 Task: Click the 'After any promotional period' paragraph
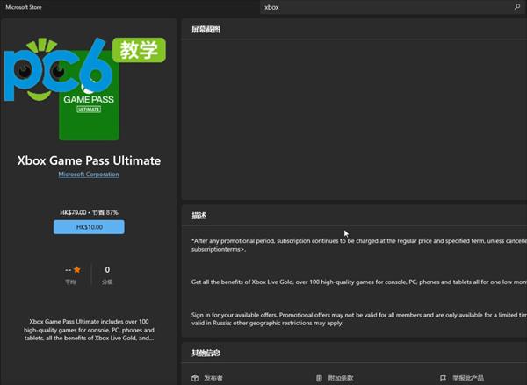click(x=359, y=245)
